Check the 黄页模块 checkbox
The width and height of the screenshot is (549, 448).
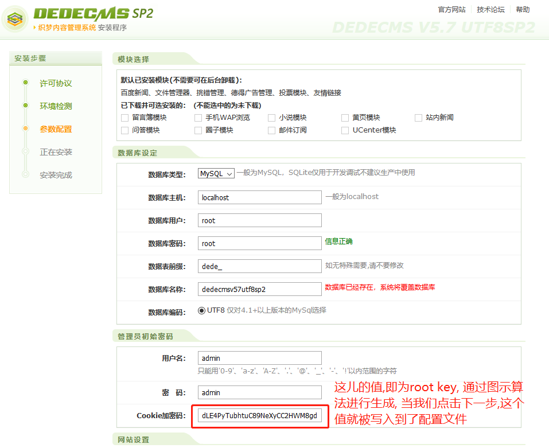click(x=345, y=118)
